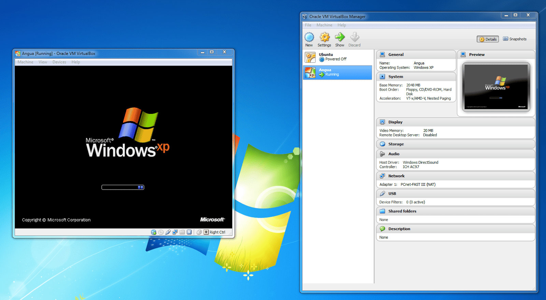This screenshot has width=546, height=300.
Task: Click virtualization chip icon in VM status bar
Action: 189,232
